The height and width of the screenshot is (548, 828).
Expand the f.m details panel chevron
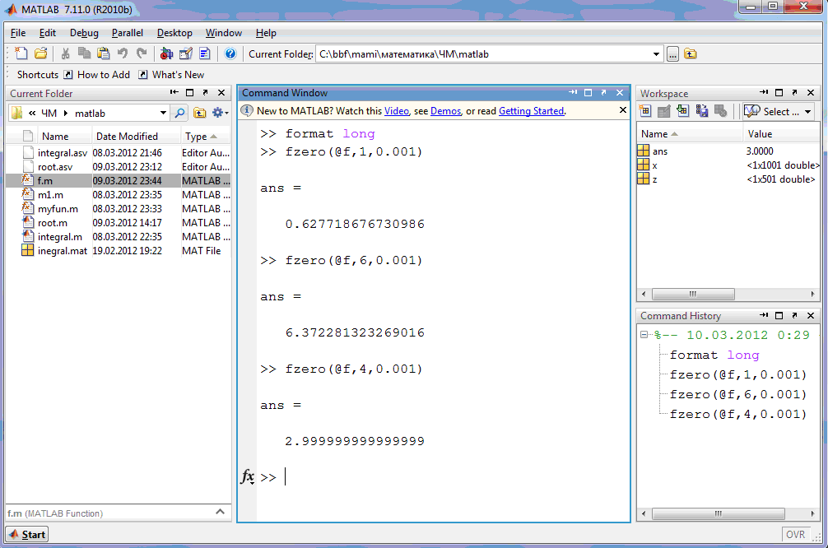[221, 512]
